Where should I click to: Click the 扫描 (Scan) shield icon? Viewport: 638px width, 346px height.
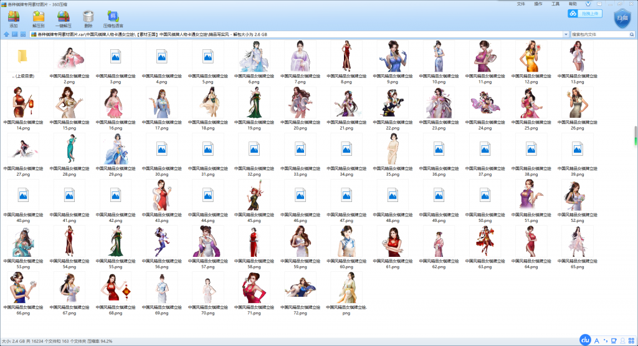click(622, 19)
